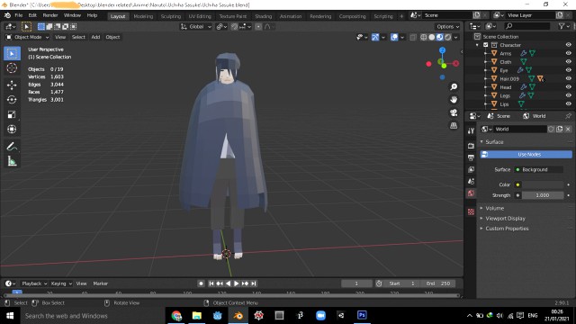Click the Zoom view magnifier icon

click(454, 86)
